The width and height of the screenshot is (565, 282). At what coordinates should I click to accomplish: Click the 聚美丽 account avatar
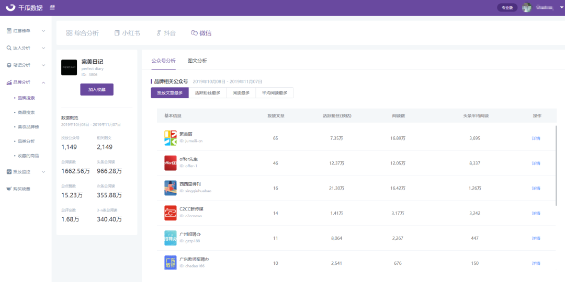(x=171, y=138)
